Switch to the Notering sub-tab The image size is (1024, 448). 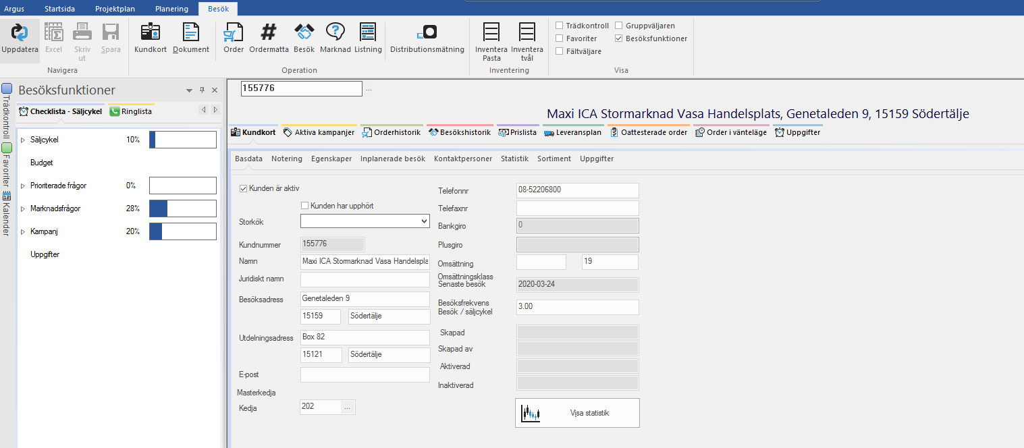(287, 159)
